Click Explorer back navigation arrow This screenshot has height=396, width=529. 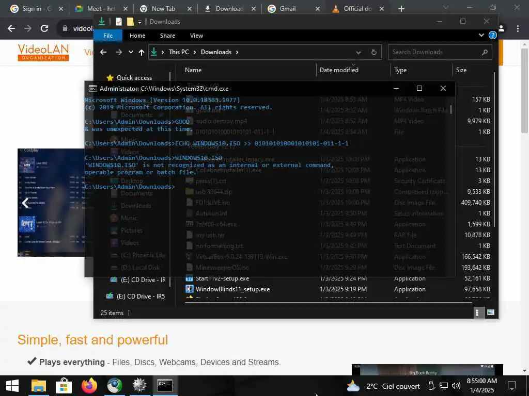point(103,52)
